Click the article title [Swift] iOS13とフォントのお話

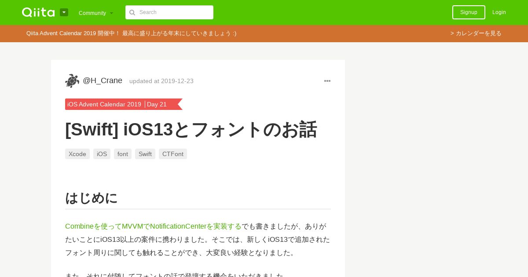click(191, 129)
